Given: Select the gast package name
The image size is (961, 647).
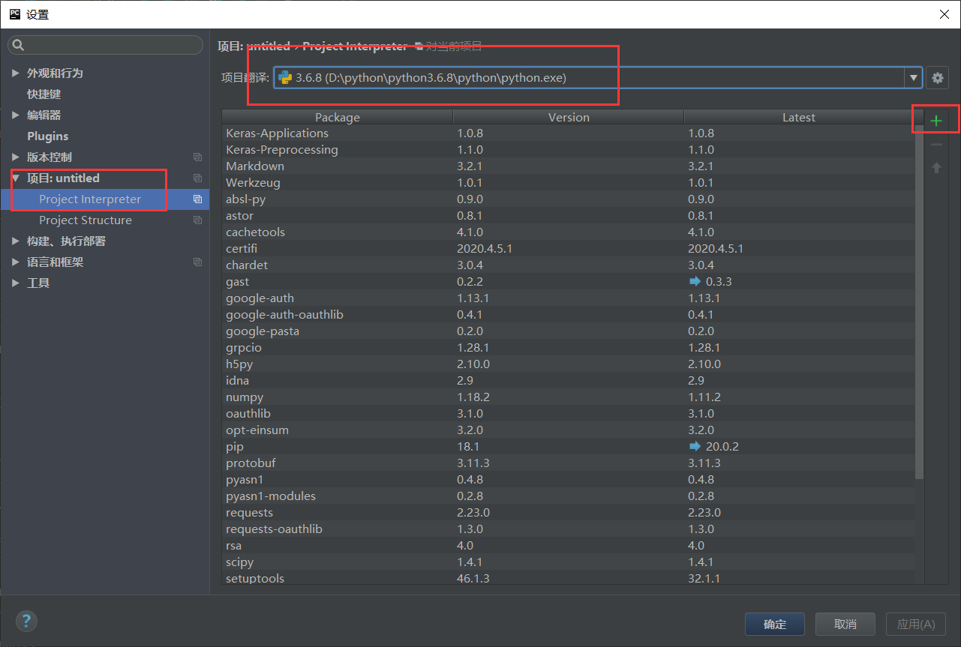Looking at the screenshot, I should coord(237,282).
